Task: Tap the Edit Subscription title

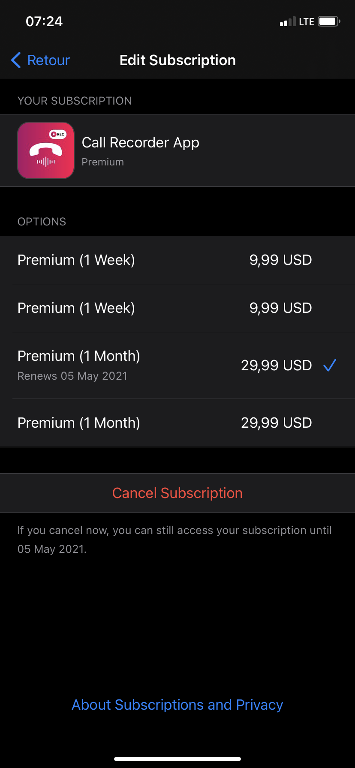Action: pyautogui.click(x=177, y=60)
